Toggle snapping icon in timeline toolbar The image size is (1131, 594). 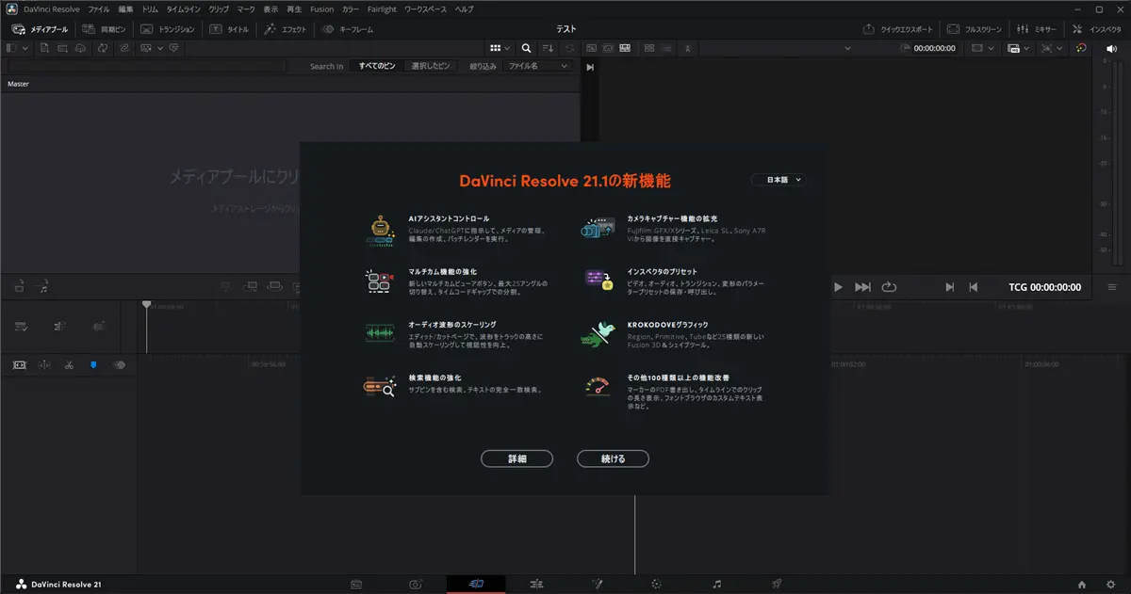click(x=44, y=364)
